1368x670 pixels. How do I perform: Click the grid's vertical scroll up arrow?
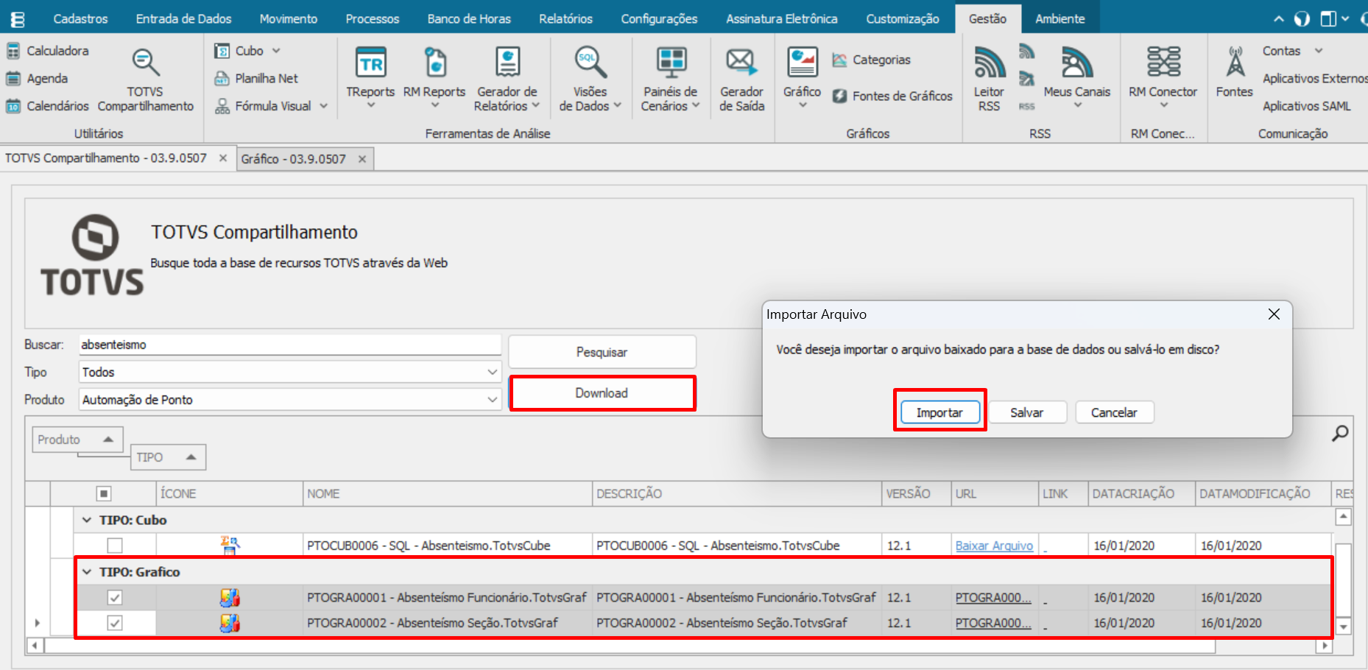[1343, 517]
